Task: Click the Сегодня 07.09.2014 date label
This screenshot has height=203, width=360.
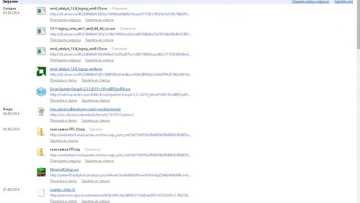Action: pyautogui.click(x=11, y=11)
